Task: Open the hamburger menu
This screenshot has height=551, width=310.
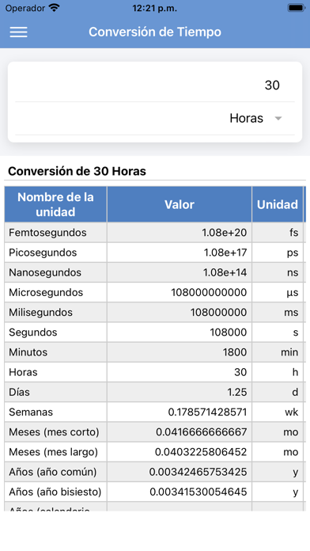Action: (x=19, y=32)
